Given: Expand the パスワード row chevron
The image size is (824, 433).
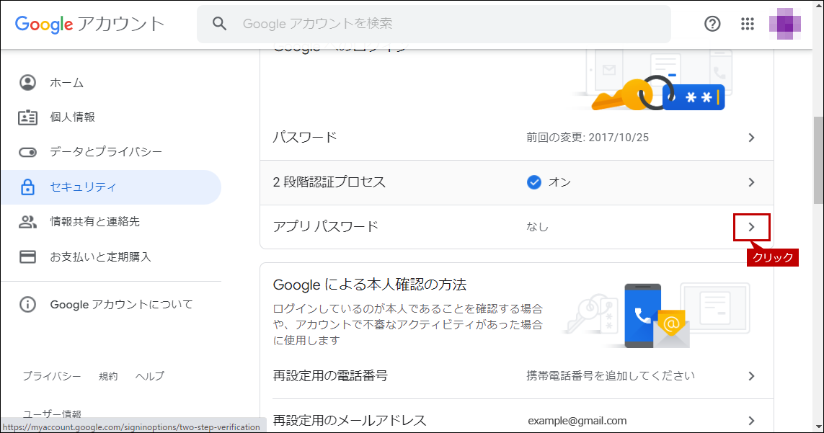Looking at the screenshot, I should click(x=751, y=138).
